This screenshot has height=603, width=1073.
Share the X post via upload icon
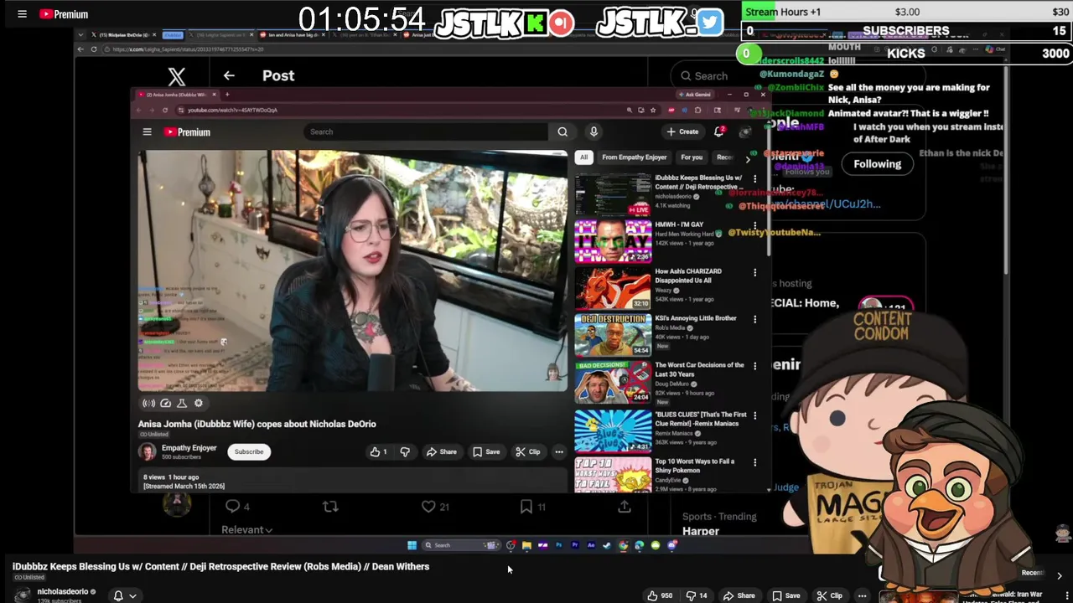point(625,506)
